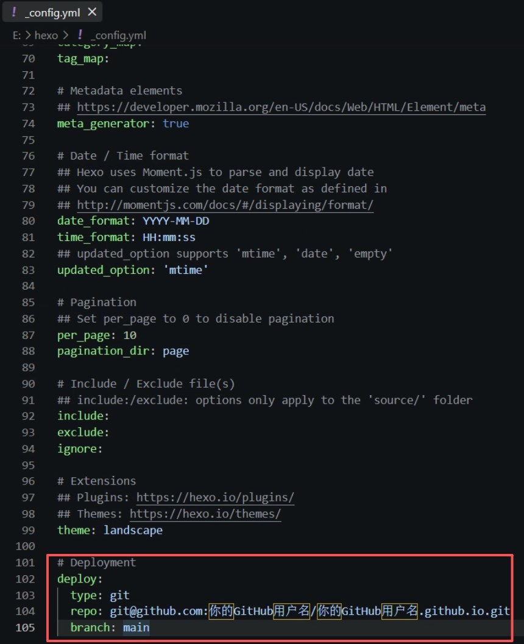524x644 pixels.
Task: Click the _config.yml breadcrumb item
Action: pos(118,35)
